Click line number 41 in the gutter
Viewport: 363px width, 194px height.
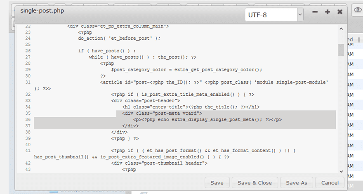tap(28, 151)
